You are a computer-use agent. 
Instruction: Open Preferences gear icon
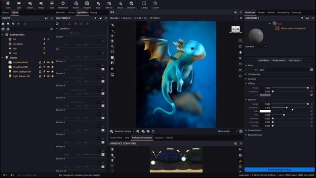(x=63, y=3)
